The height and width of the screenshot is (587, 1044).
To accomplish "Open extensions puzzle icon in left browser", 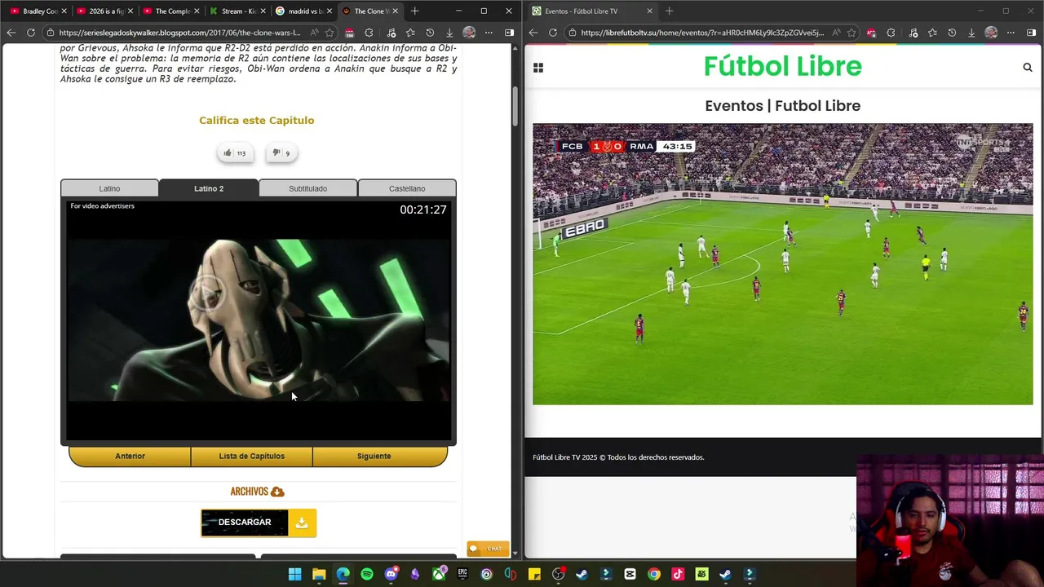I will click(369, 33).
